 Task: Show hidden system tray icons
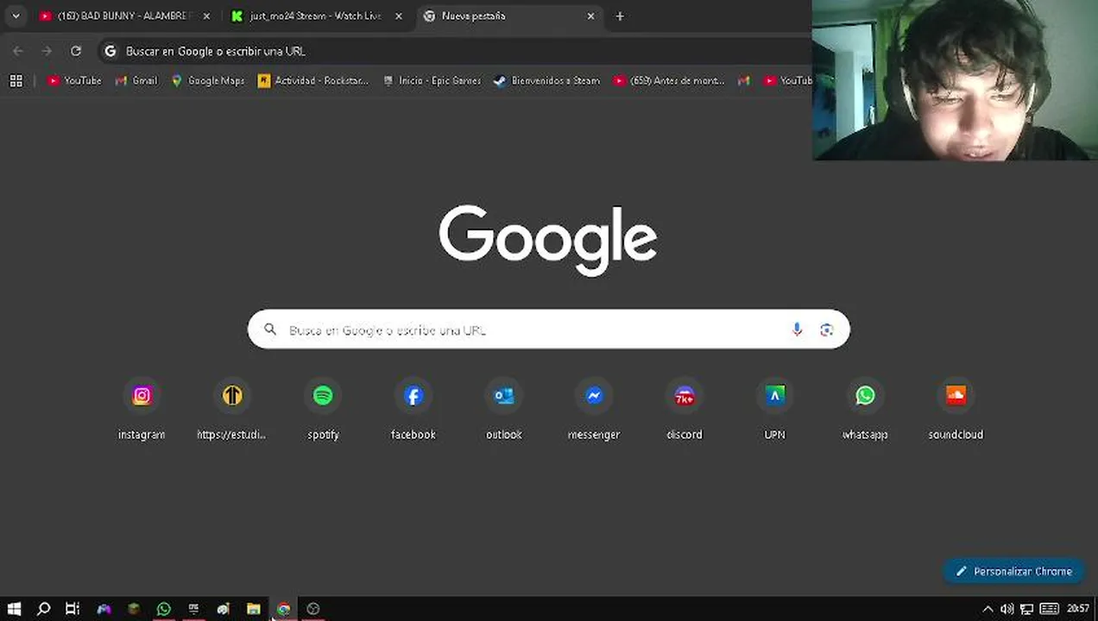pos(988,609)
